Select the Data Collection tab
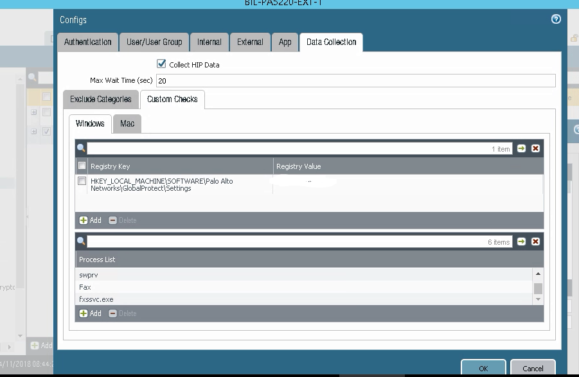The image size is (579, 377). [x=331, y=42]
